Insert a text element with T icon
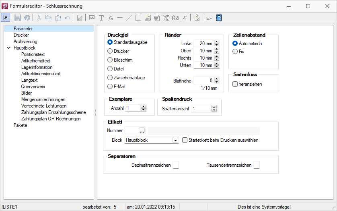The width and height of the screenshot is (337, 211). tap(101, 18)
